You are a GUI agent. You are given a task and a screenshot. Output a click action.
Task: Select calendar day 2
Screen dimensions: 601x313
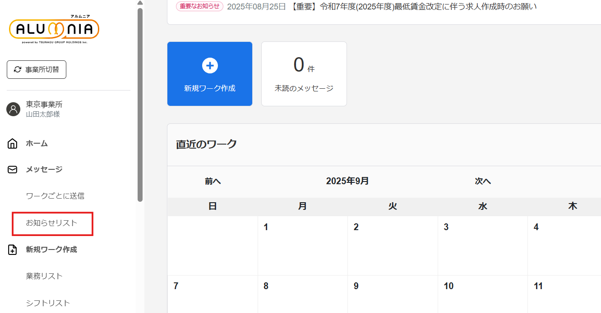393,245
